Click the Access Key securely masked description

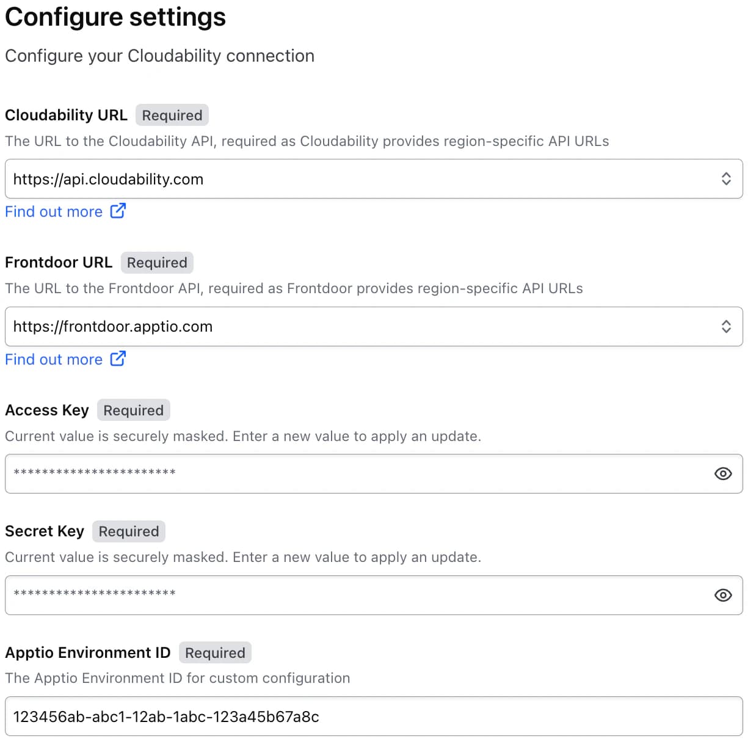(x=243, y=436)
